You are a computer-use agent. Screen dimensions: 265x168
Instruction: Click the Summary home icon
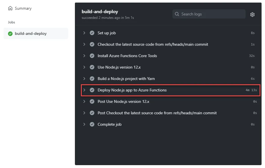(x=10, y=8)
